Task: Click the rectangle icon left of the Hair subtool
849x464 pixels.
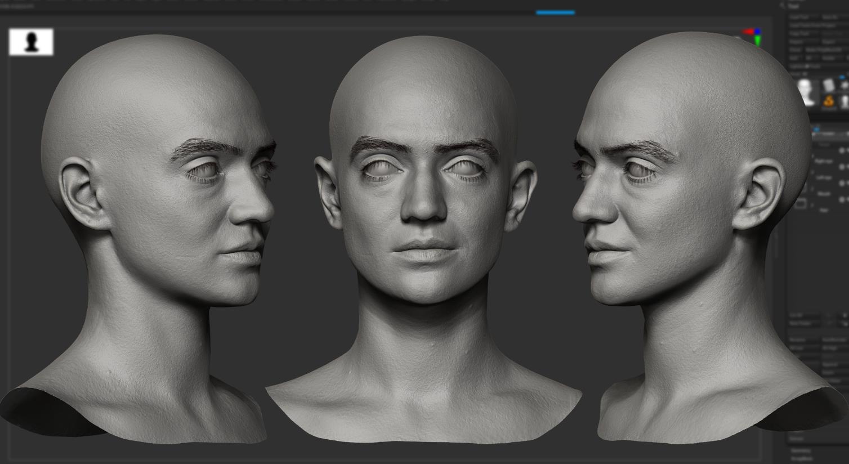Action: pos(801,203)
